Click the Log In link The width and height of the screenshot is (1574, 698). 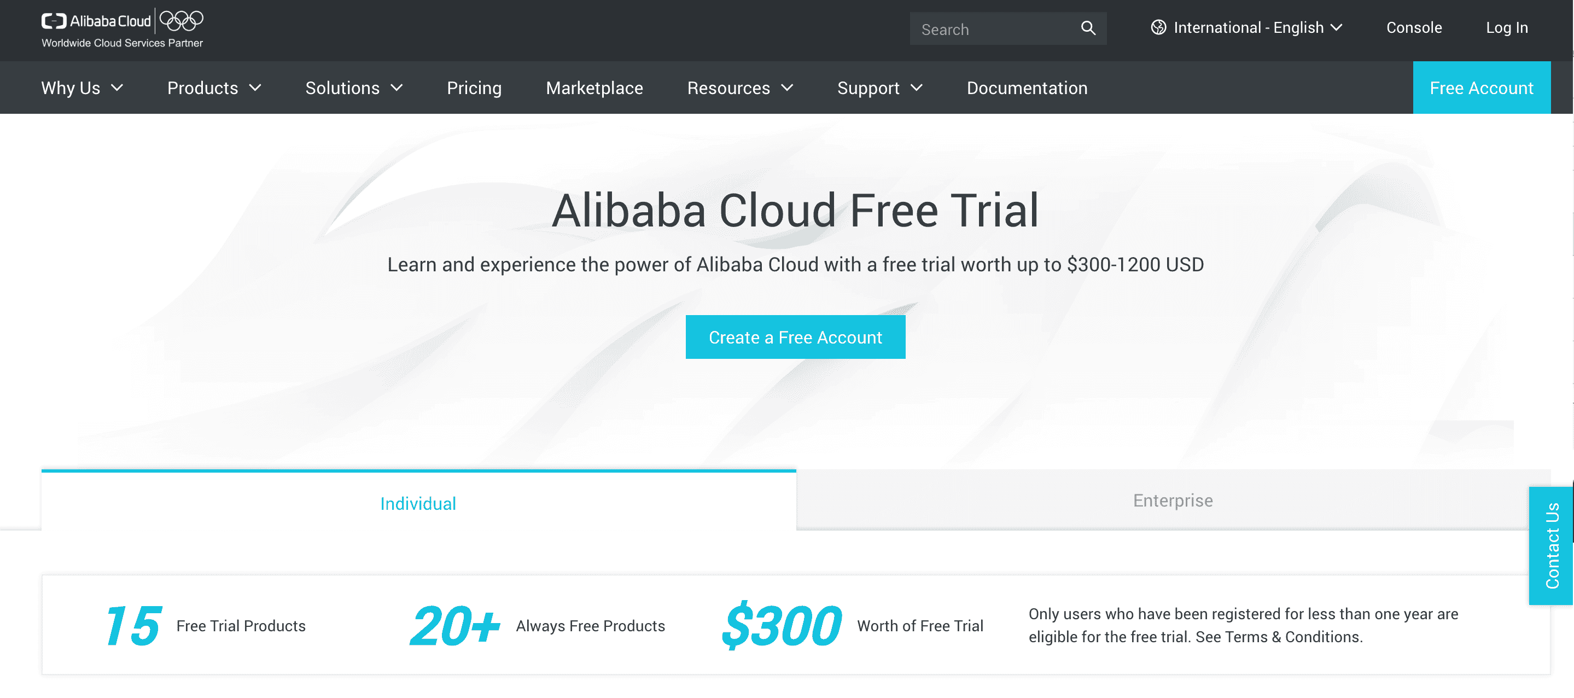pyautogui.click(x=1506, y=27)
